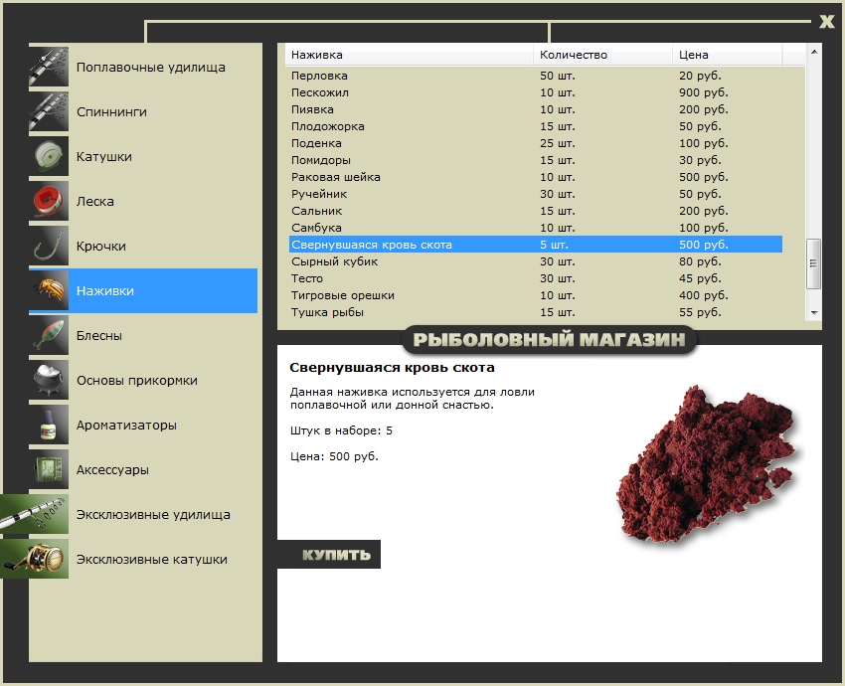The width and height of the screenshot is (845, 686).
Task: Click the aroma bottle icon for Ароматизаторы
Action: [49, 426]
